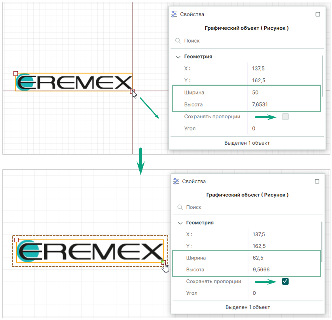The width and height of the screenshot is (332, 320).
Task: Click the scrollbar of the upper properties panel
Action: [x=323, y=75]
